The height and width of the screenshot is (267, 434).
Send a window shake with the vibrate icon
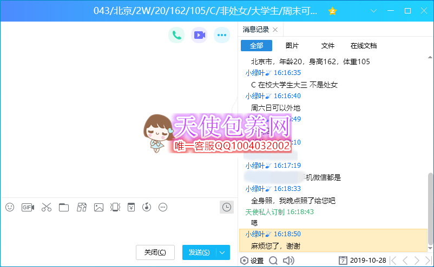[115, 207]
